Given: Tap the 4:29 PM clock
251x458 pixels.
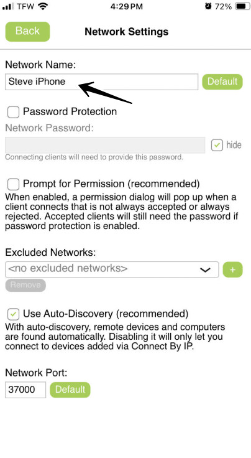Looking at the screenshot, I should (127, 6).
